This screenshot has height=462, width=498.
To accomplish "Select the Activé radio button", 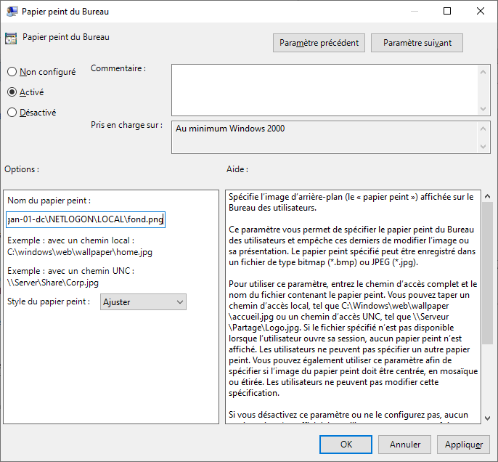I will (12, 92).
